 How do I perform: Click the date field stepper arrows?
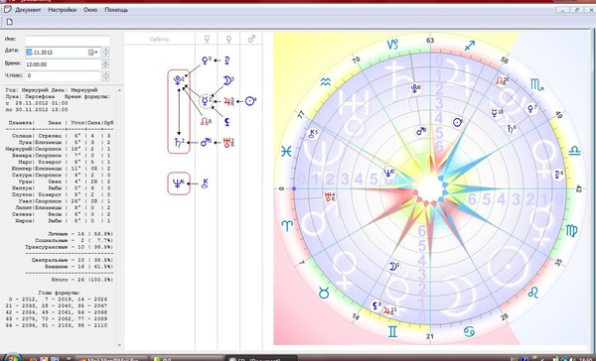[x=106, y=53]
